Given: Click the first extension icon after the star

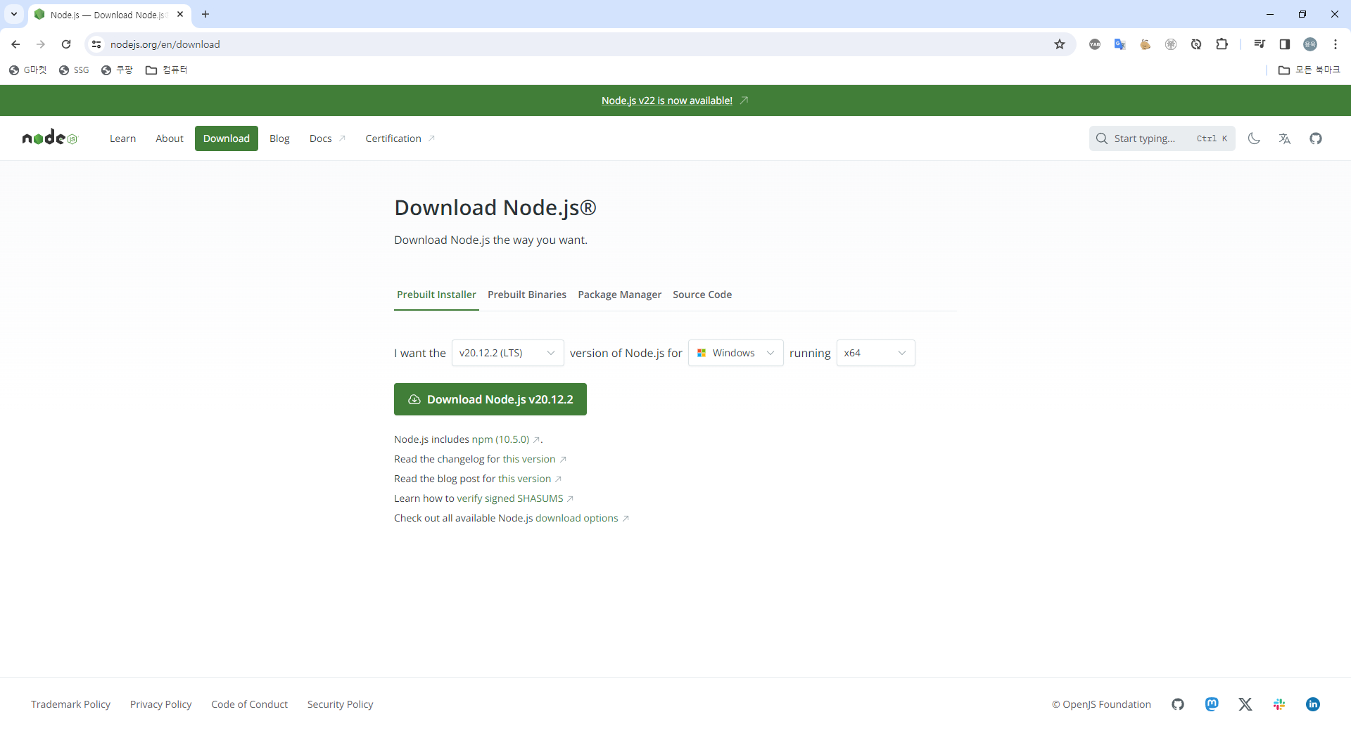Looking at the screenshot, I should (1095, 44).
